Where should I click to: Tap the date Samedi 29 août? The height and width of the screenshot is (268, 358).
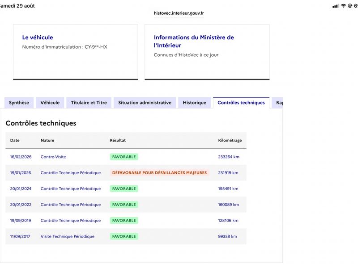[17, 6]
